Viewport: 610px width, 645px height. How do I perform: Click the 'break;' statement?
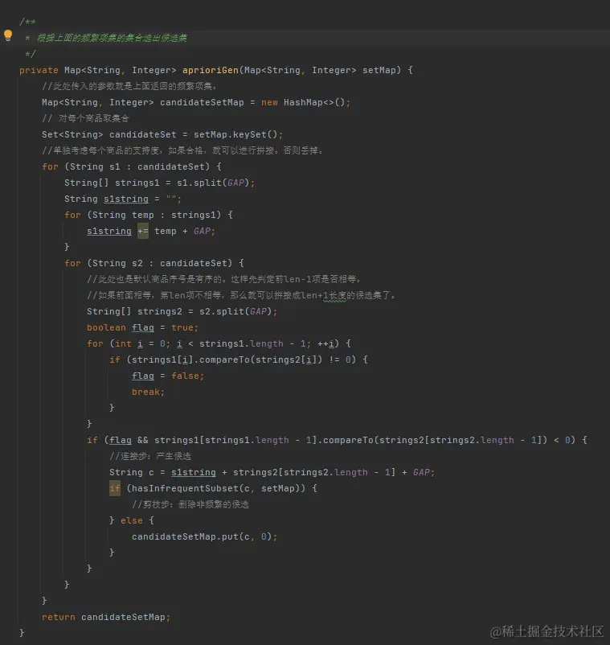click(148, 392)
